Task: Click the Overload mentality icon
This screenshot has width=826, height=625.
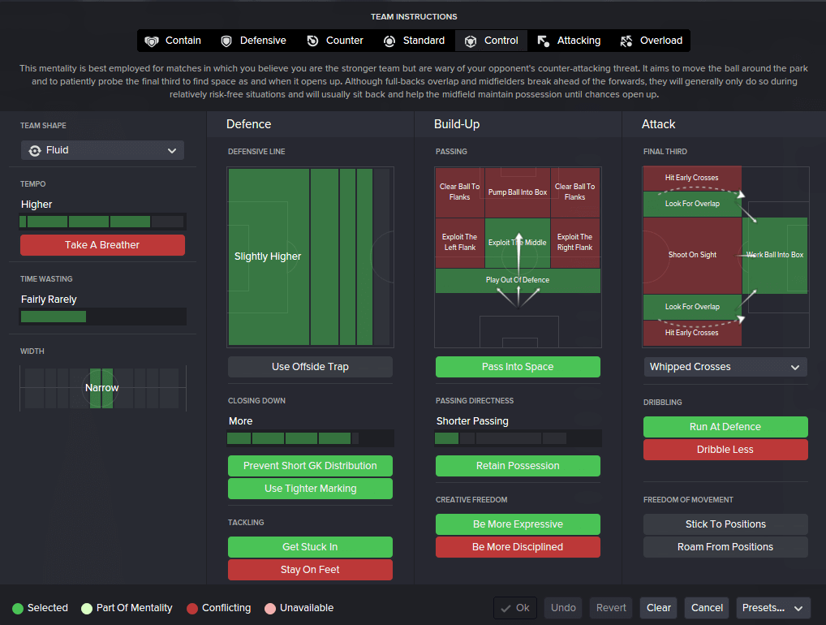Action: (626, 41)
